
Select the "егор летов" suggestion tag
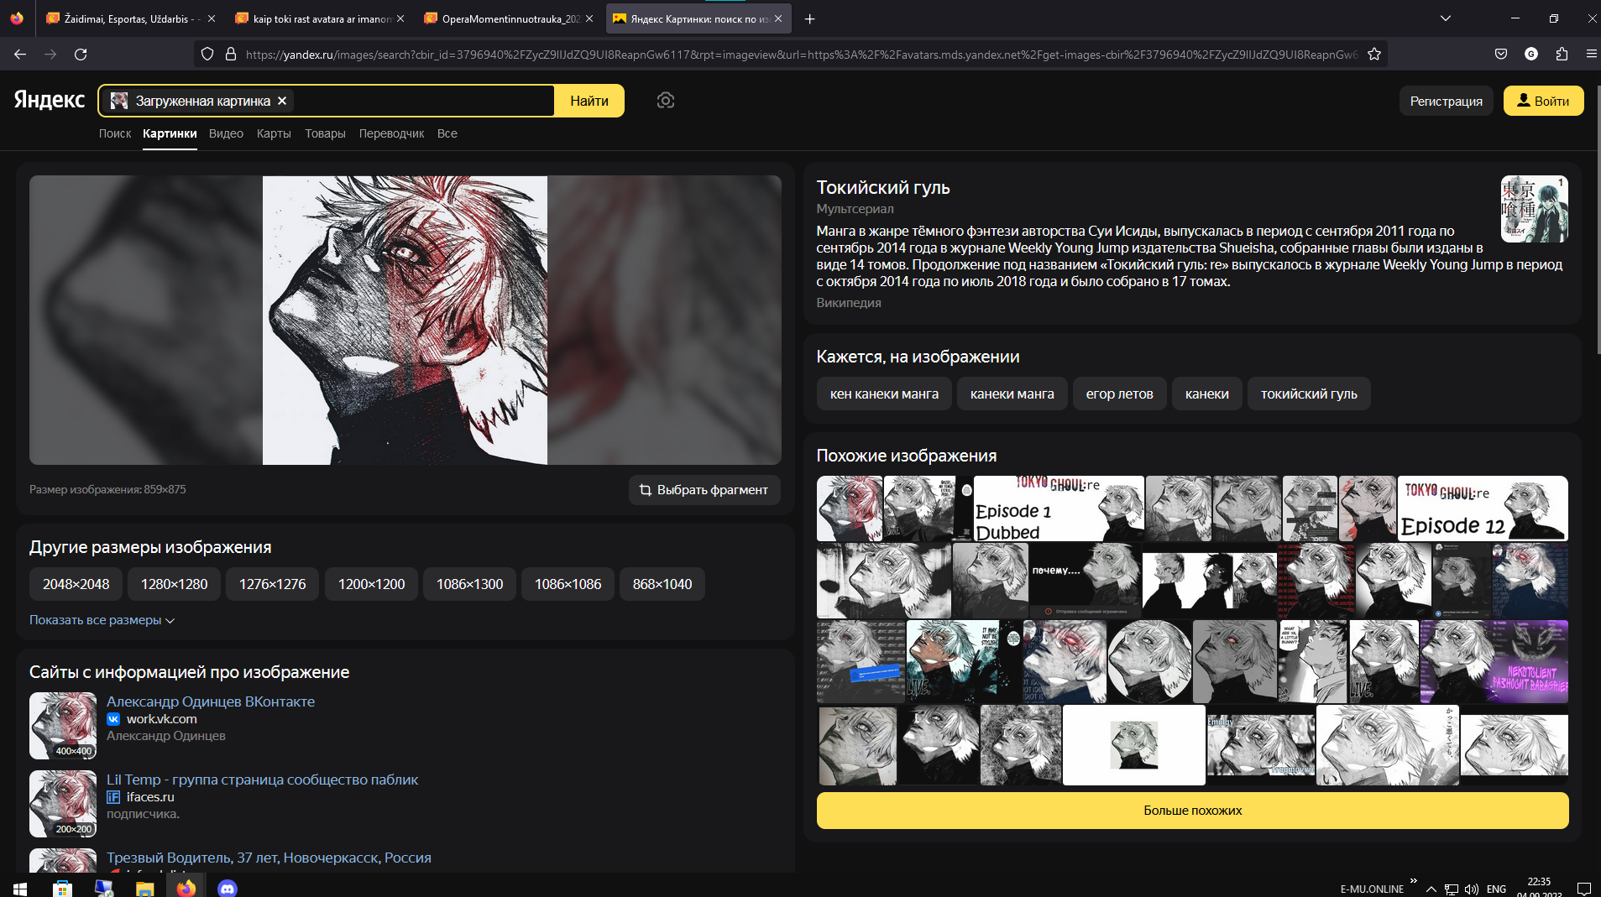pyautogui.click(x=1119, y=394)
